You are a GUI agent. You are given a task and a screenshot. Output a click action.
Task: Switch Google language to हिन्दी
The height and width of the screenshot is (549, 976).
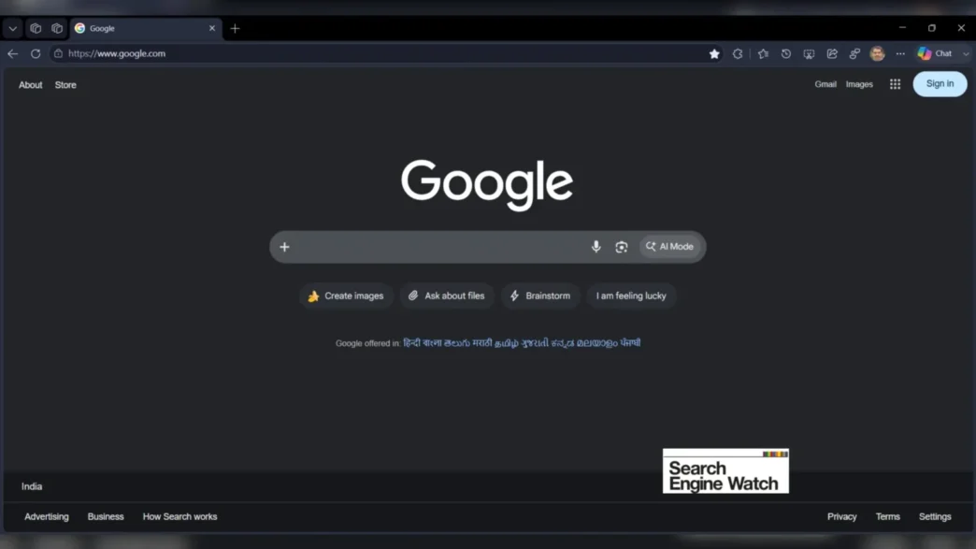tap(411, 343)
